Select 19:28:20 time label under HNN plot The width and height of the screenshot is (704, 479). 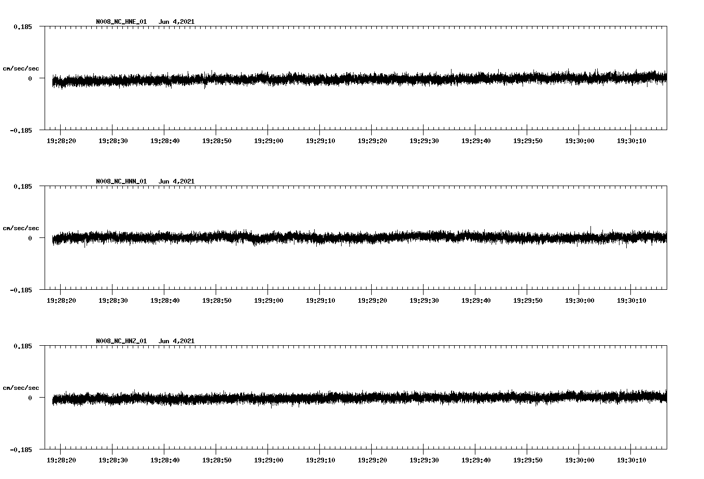pyautogui.click(x=61, y=300)
